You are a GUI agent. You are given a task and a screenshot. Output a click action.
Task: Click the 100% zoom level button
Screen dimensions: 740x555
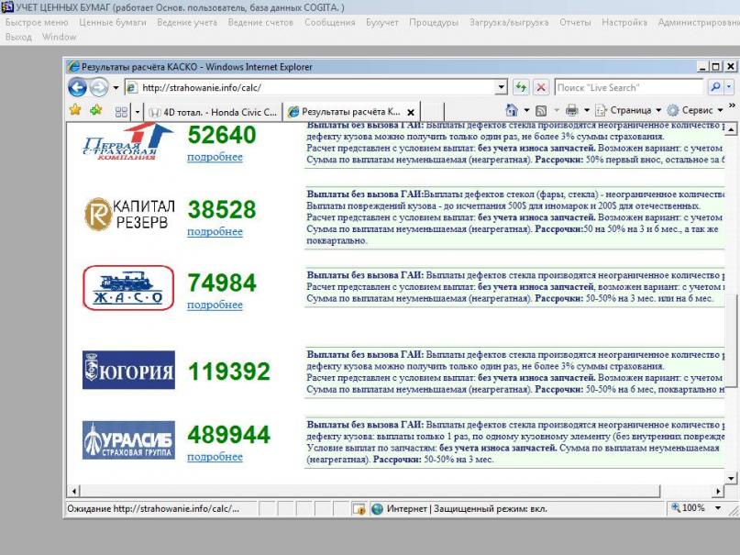coord(688,508)
